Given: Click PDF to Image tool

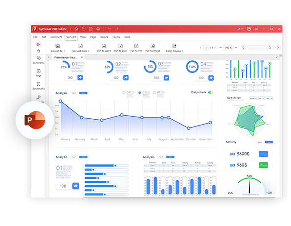Looking at the screenshot, I should tap(153, 48).
